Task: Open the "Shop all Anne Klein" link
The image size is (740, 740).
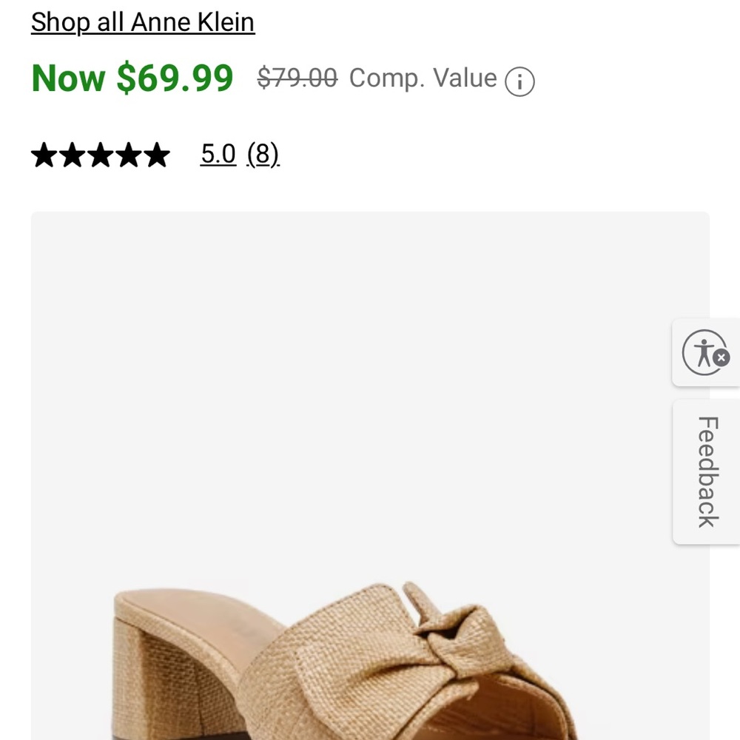Action: click(x=142, y=22)
